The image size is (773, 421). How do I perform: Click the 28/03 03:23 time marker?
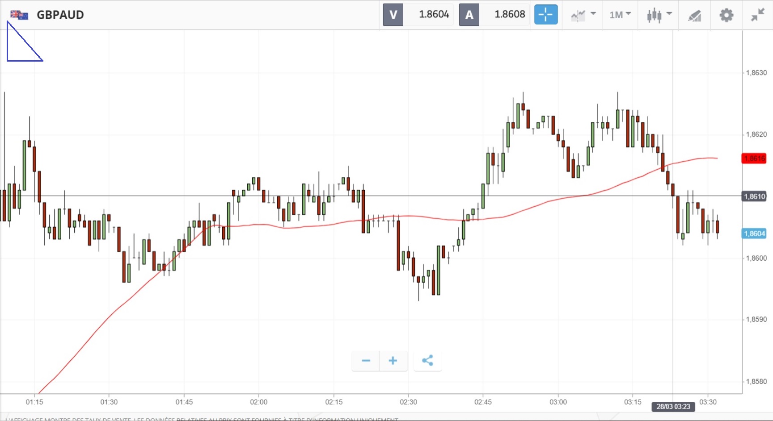tap(673, 406)
